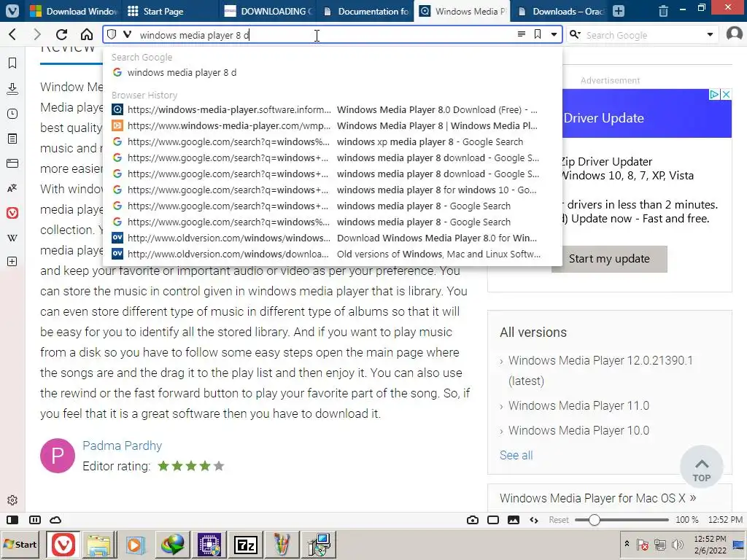Reload the current page
This screenshot has height=560, width=747.
tap(61, 34)
